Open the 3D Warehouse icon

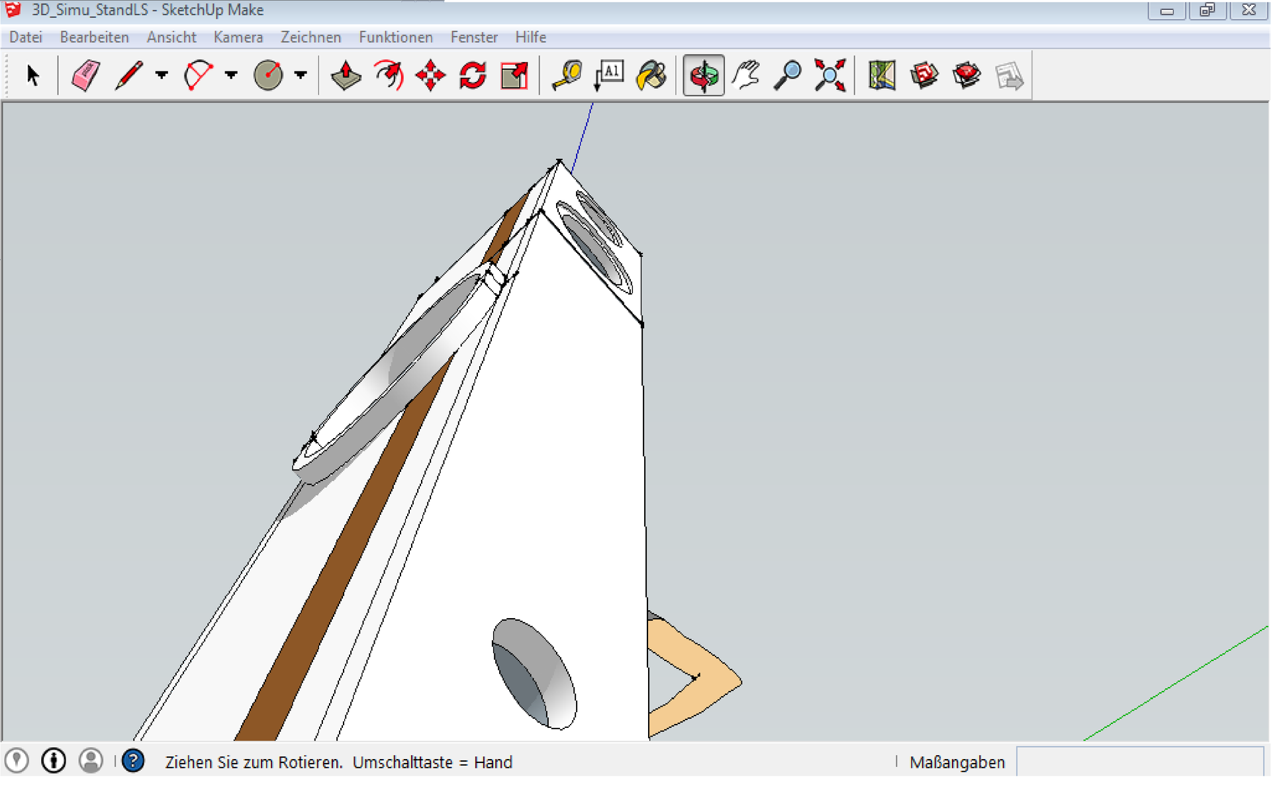924,75
